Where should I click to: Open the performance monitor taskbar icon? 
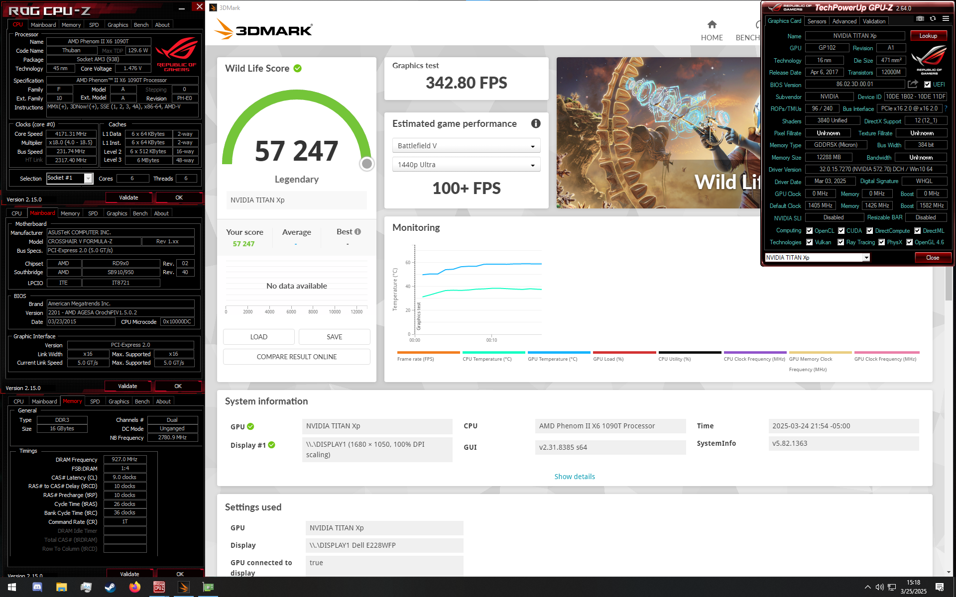coord(86,587)
